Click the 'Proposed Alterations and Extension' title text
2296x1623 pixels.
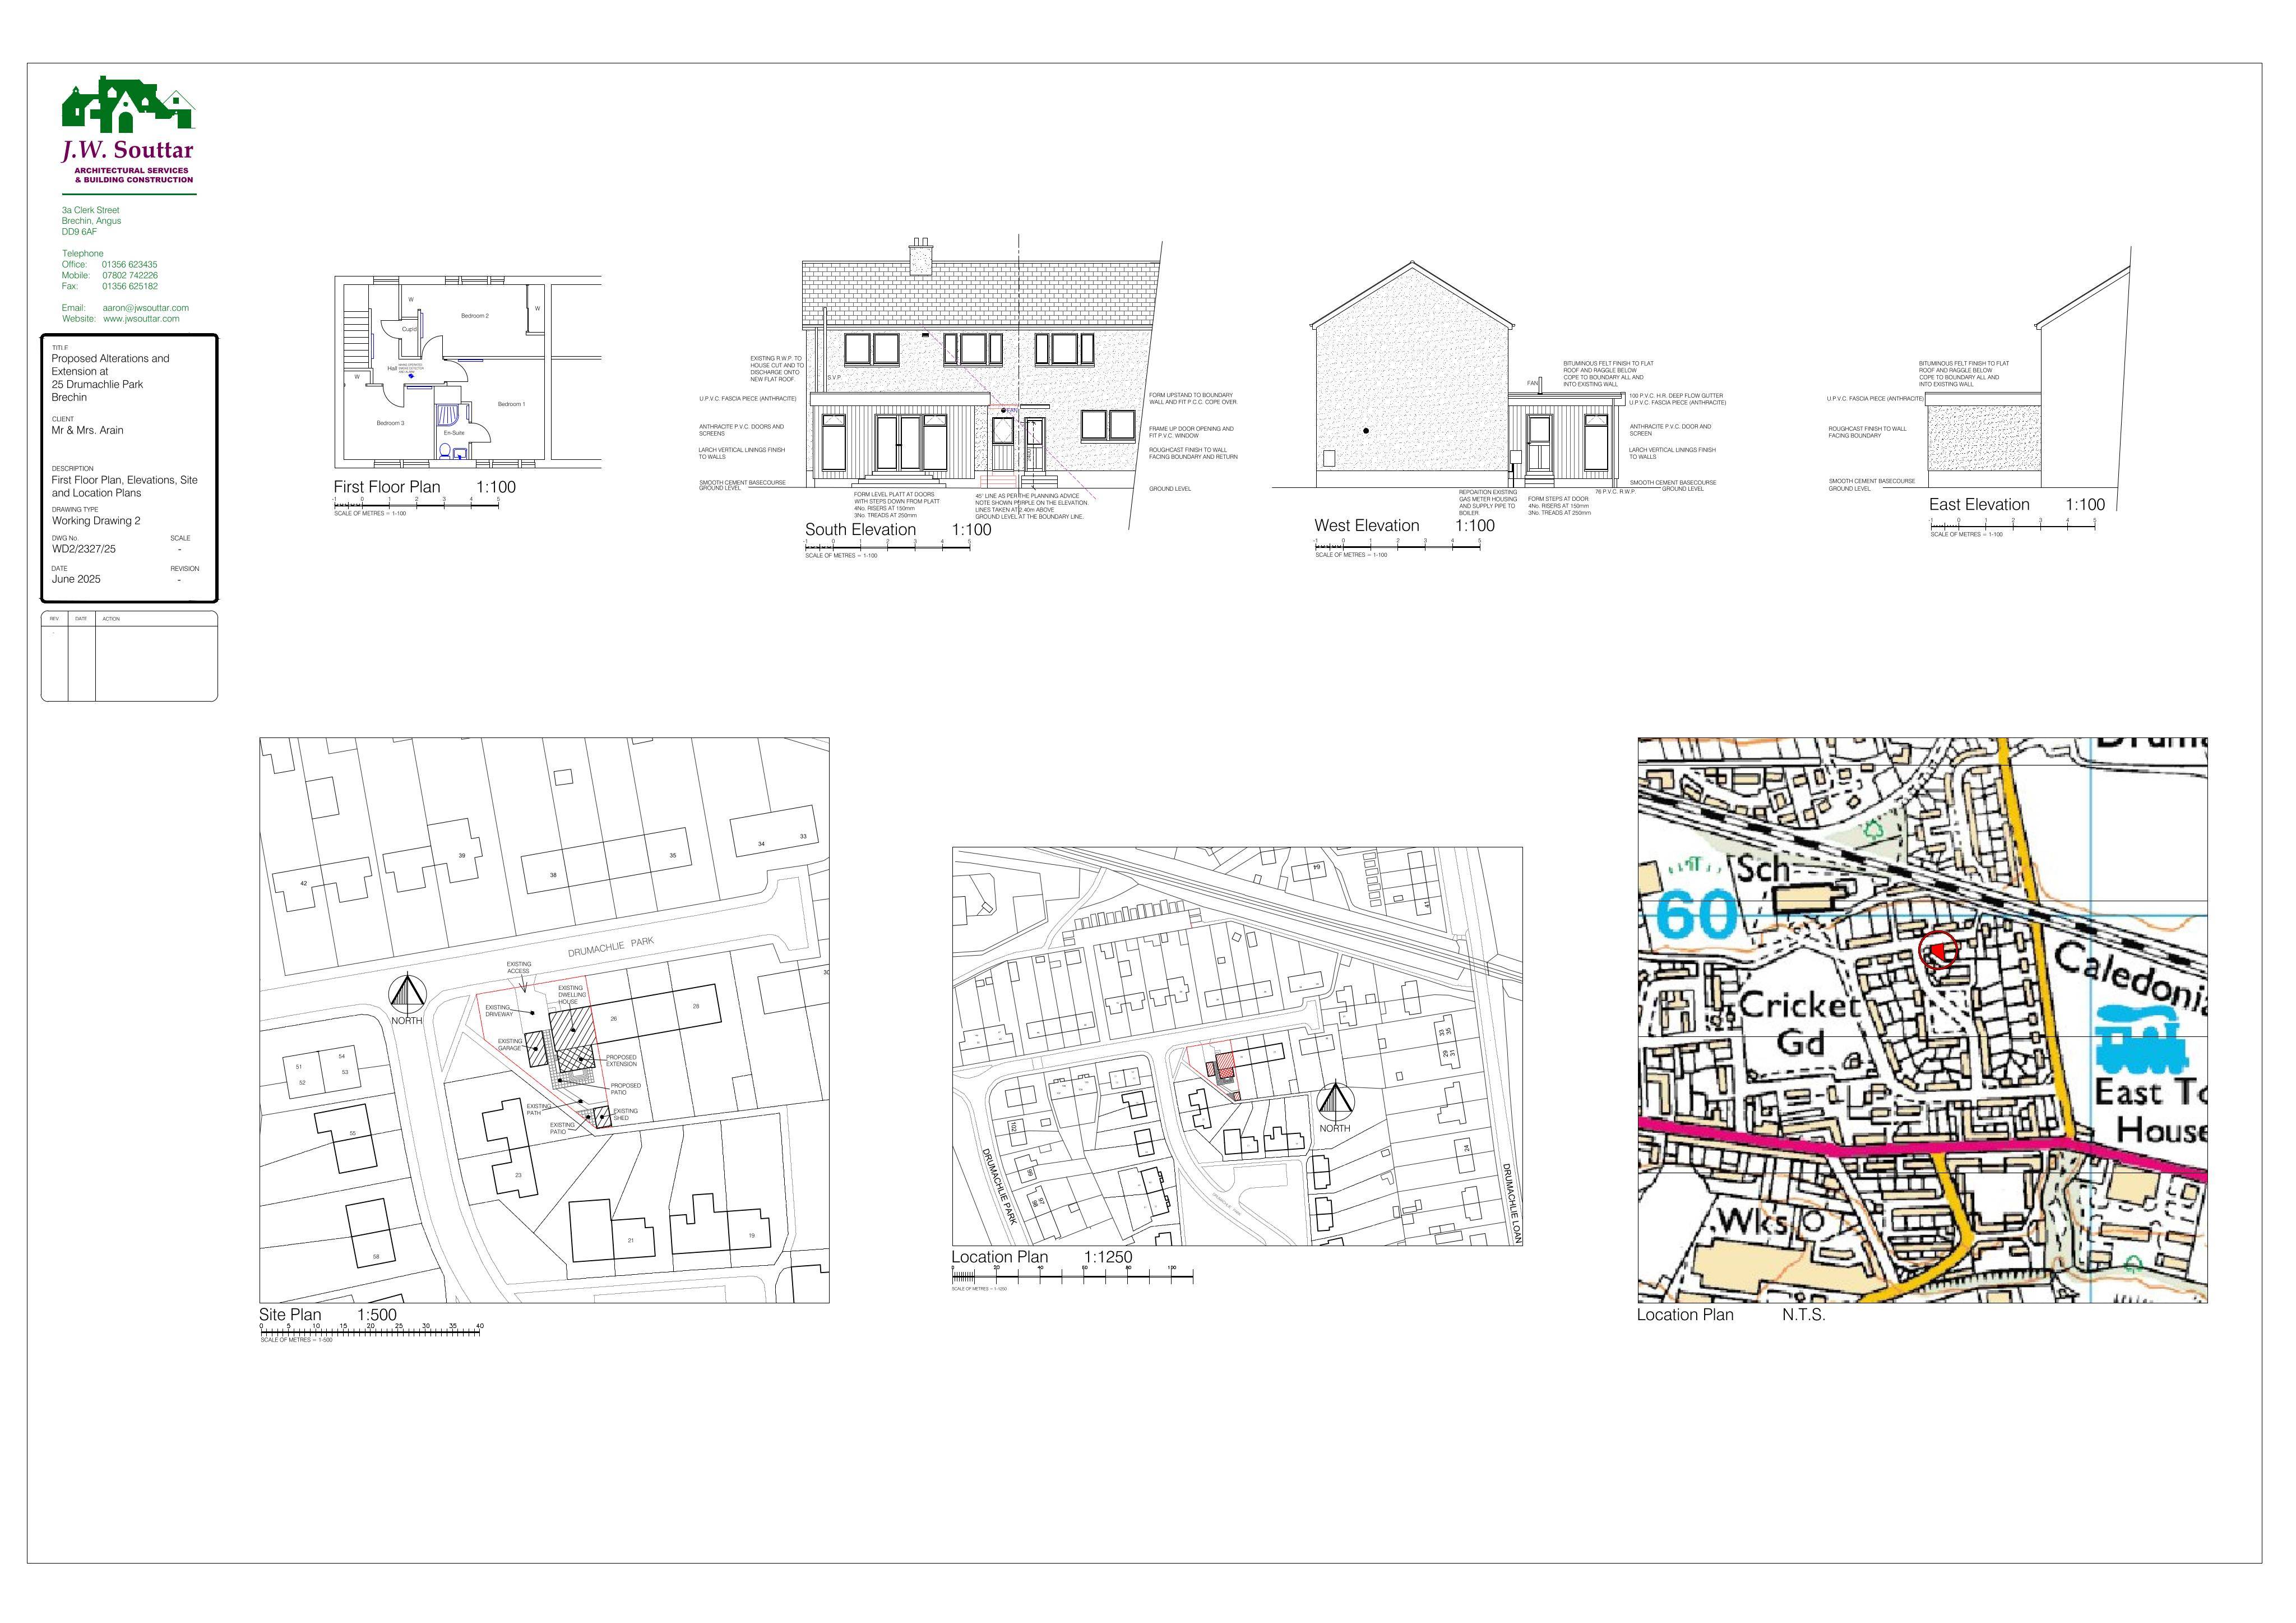(x=110, y=365)
